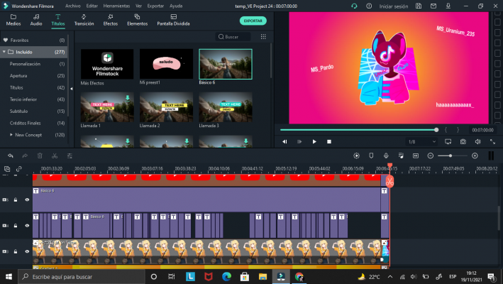503x284 pixels.
Task: Switch to the Audio tab
Action: click(36, 20)
